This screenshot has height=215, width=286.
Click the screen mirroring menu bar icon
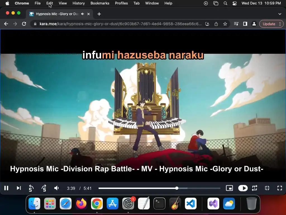216,3
